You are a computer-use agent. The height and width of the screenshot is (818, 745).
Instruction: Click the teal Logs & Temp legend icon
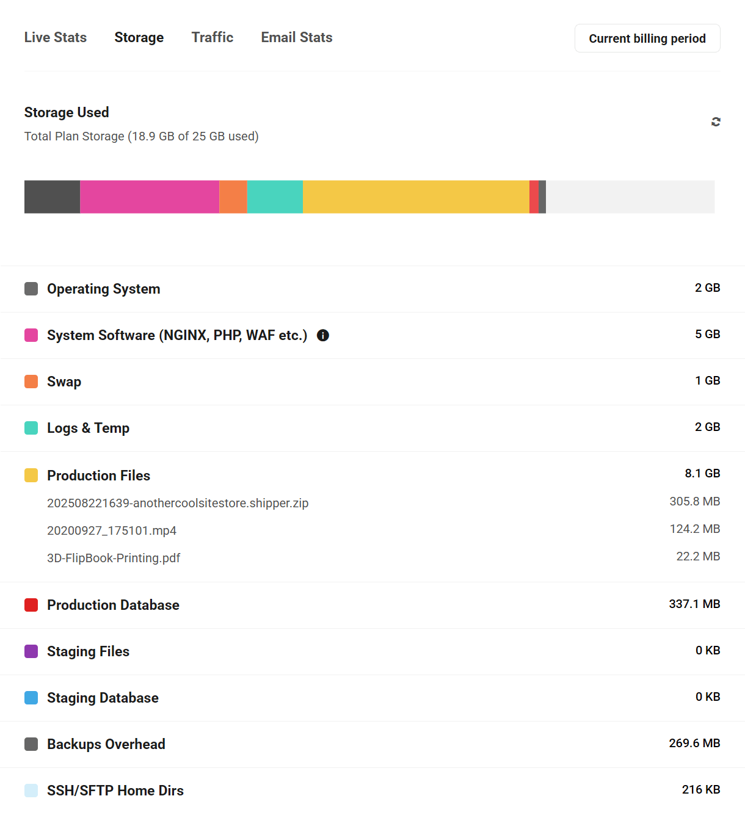(x=31, y=428)
